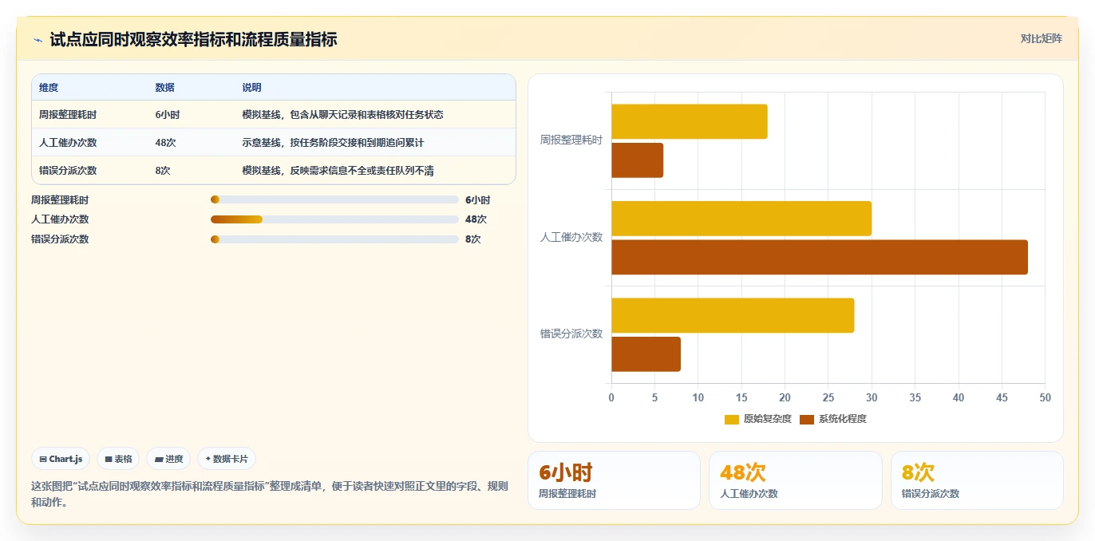Select the 人工催办次数 table row cell
Image resolution: width=1095 pixels, height=541 pixels.
click(68, 143)
